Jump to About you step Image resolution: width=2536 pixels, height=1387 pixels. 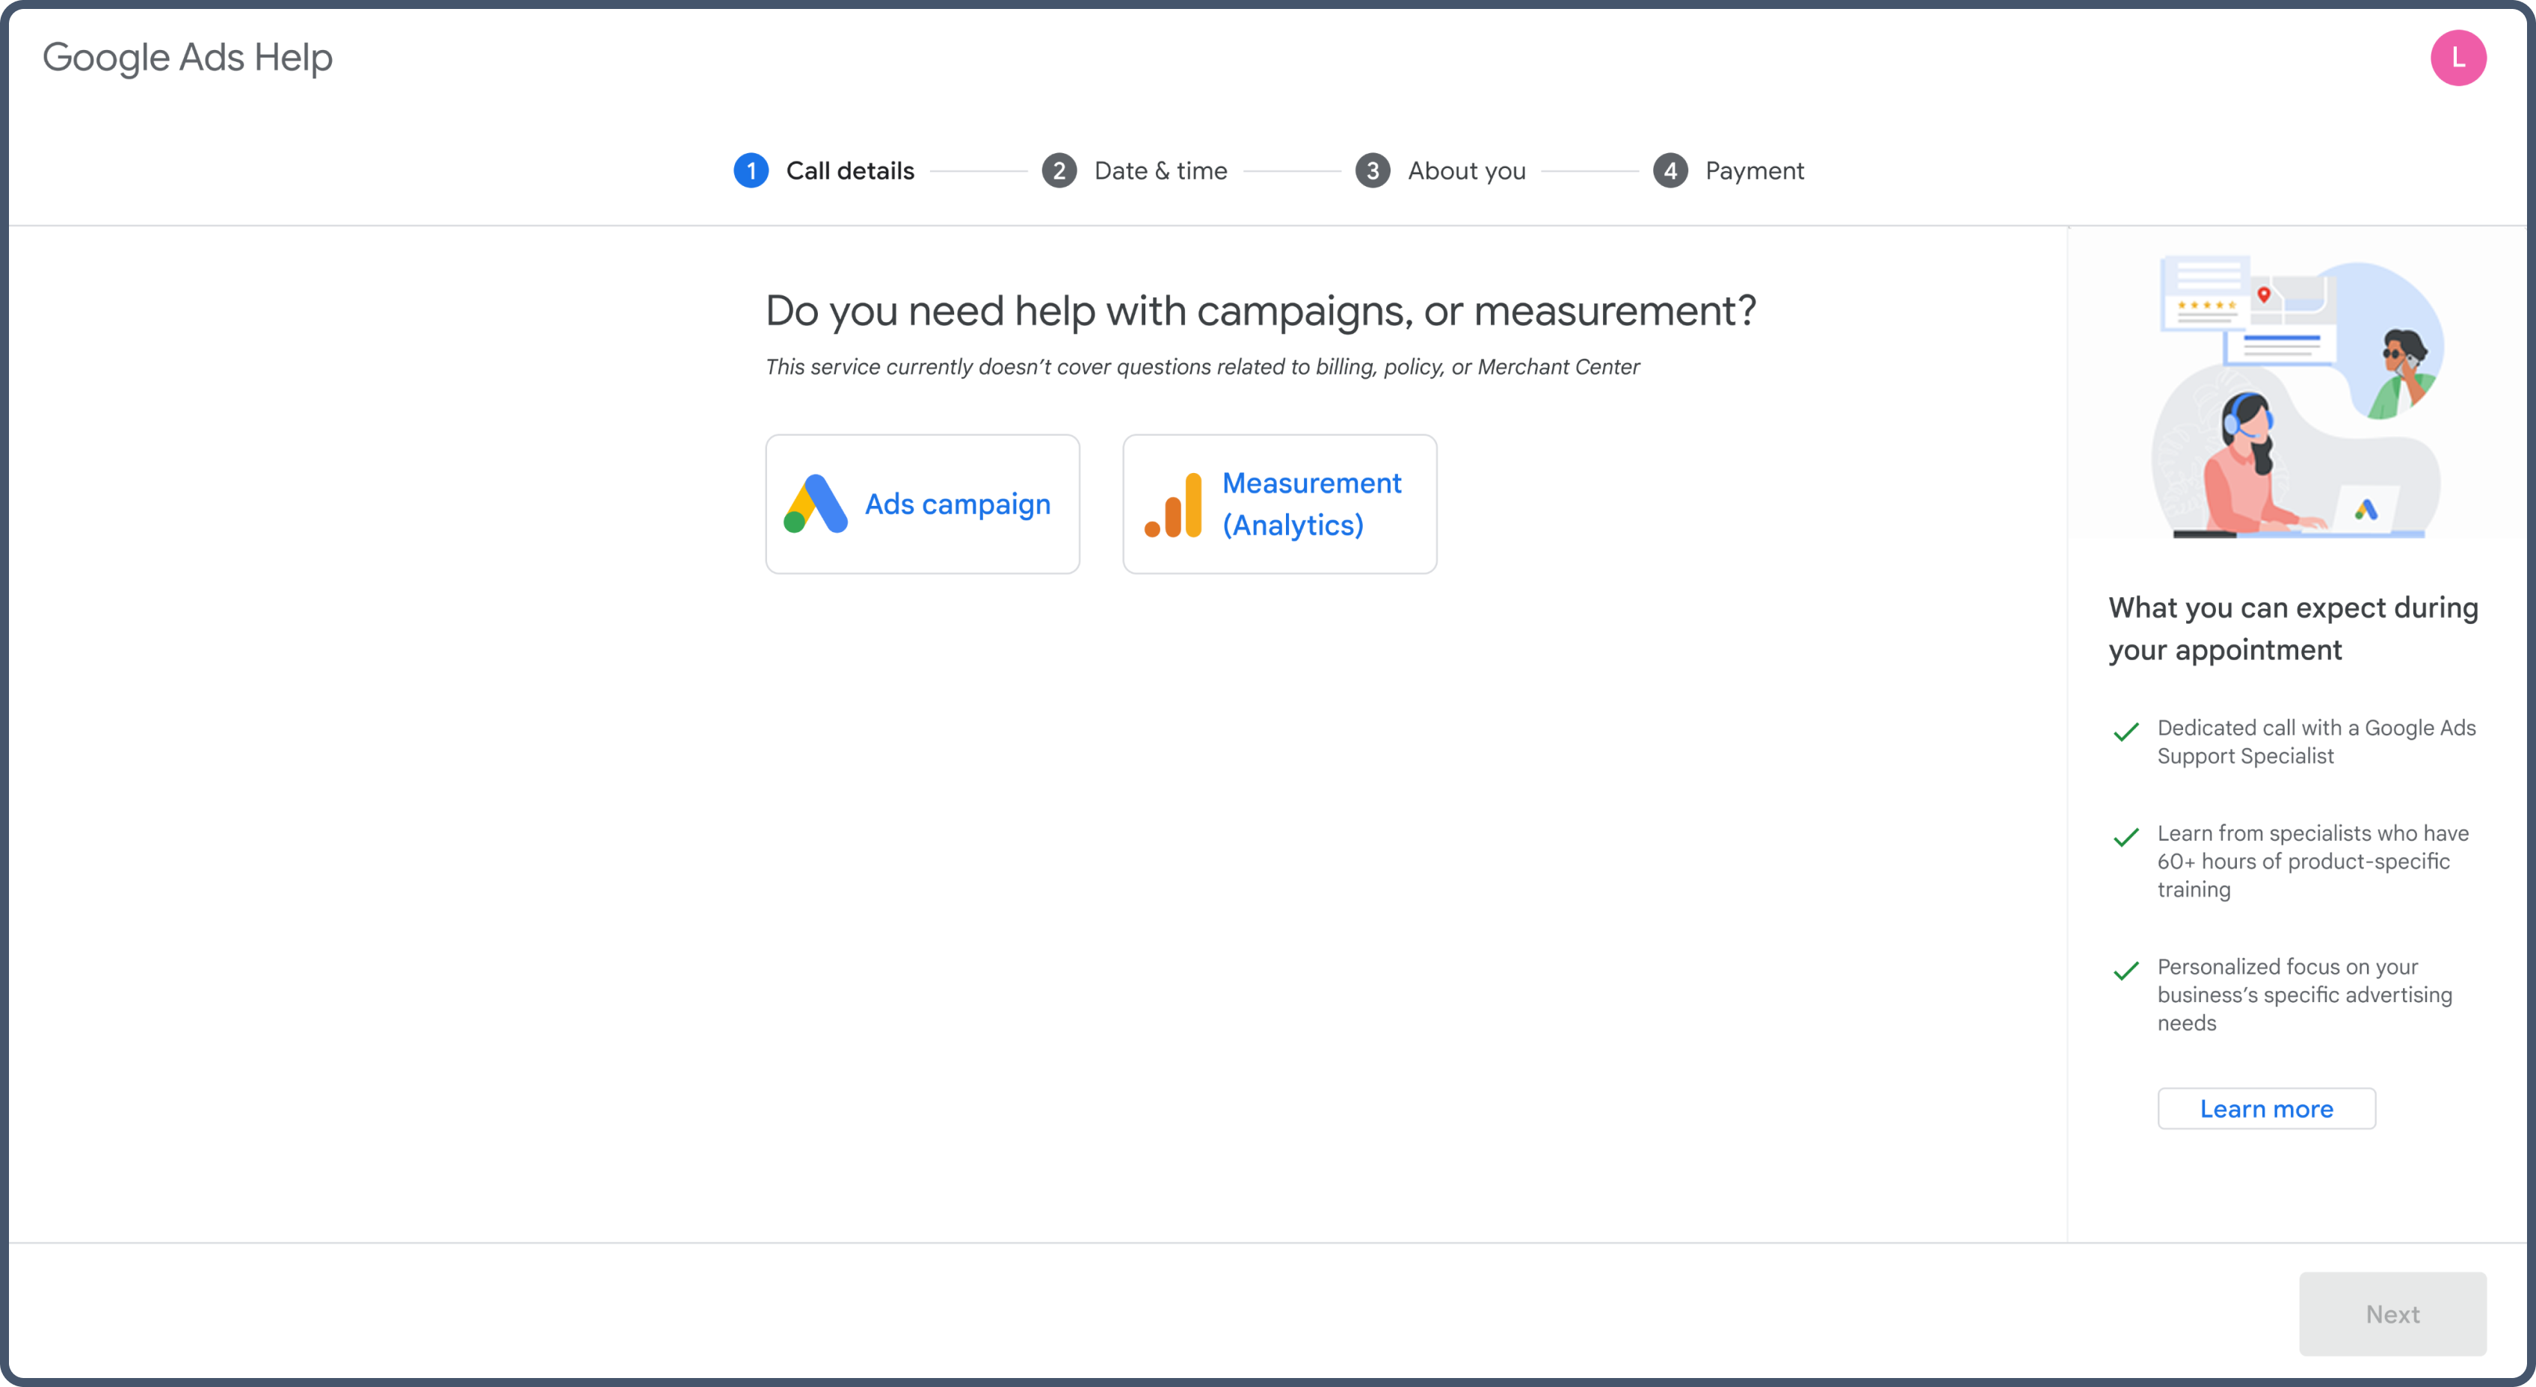pos(1466,171)
